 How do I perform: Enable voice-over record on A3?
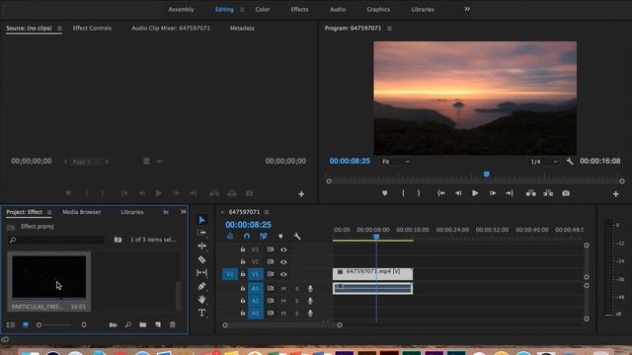(310, 314)
